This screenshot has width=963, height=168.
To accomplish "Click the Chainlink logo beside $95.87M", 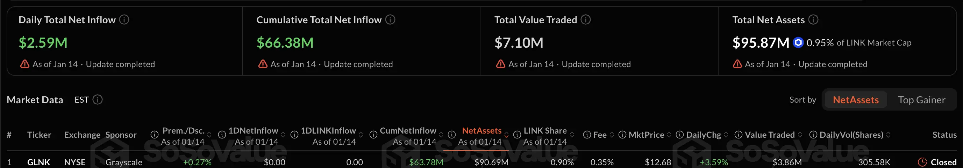I will click(798, 43).
